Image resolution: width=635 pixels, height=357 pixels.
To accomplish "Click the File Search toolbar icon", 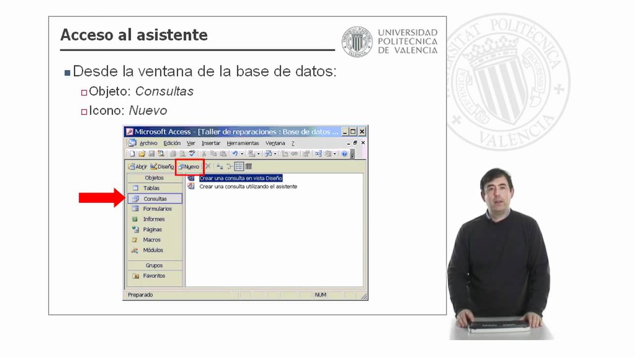I will point(161,154).
